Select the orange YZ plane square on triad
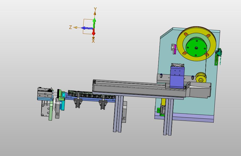 pyautogui.click(x=88, y=26)
